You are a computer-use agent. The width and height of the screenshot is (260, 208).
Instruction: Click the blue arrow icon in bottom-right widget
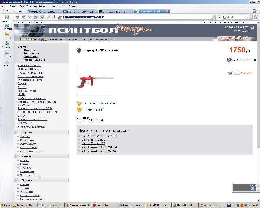click(253, 188)
